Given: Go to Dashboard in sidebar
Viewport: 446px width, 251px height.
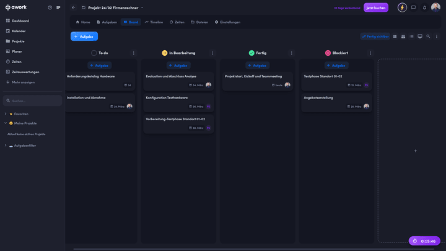Looking at the screenshot, I should [x=17, y=21].
